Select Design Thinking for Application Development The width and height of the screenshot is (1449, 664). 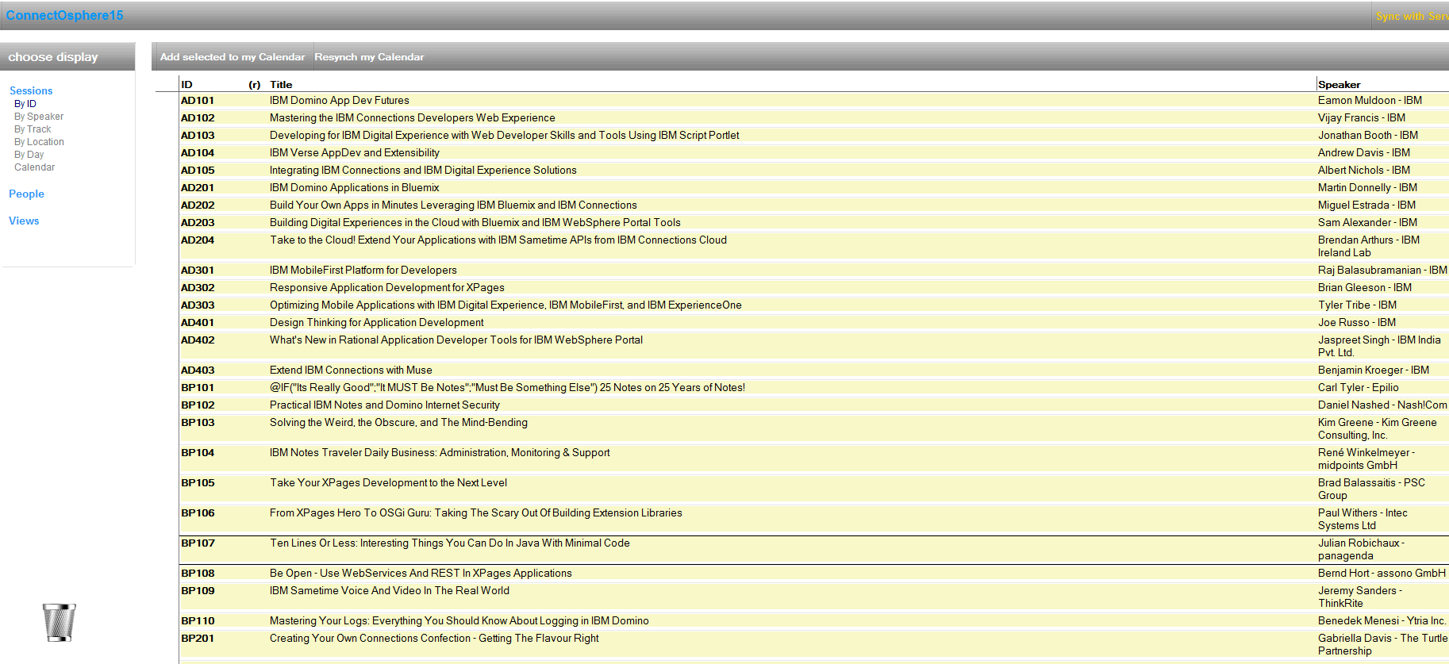[x=377, y=323]
